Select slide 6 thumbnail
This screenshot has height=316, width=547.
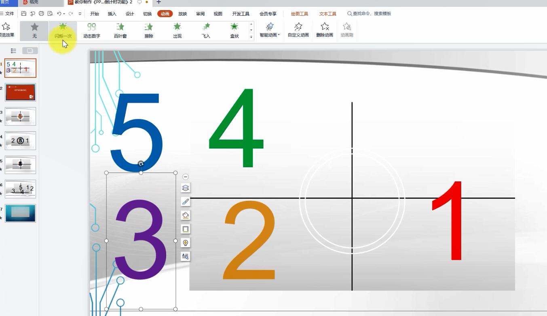(x=20, y=189)
